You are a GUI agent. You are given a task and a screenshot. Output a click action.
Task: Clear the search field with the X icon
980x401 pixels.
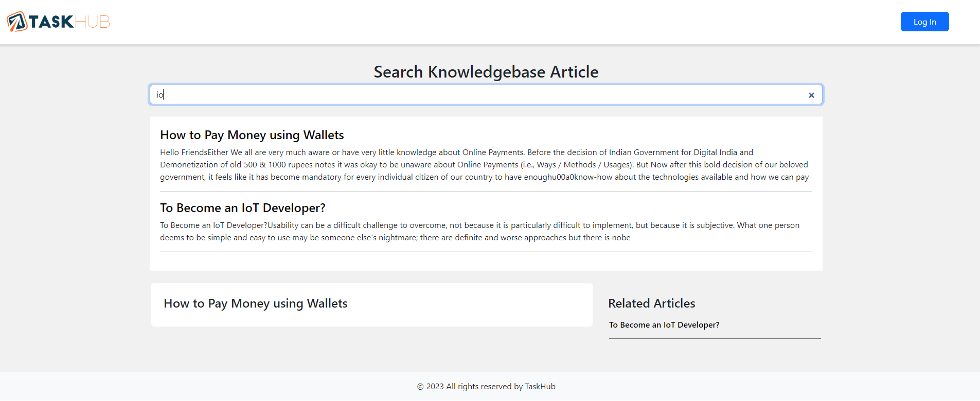click(x=811, y=95)
